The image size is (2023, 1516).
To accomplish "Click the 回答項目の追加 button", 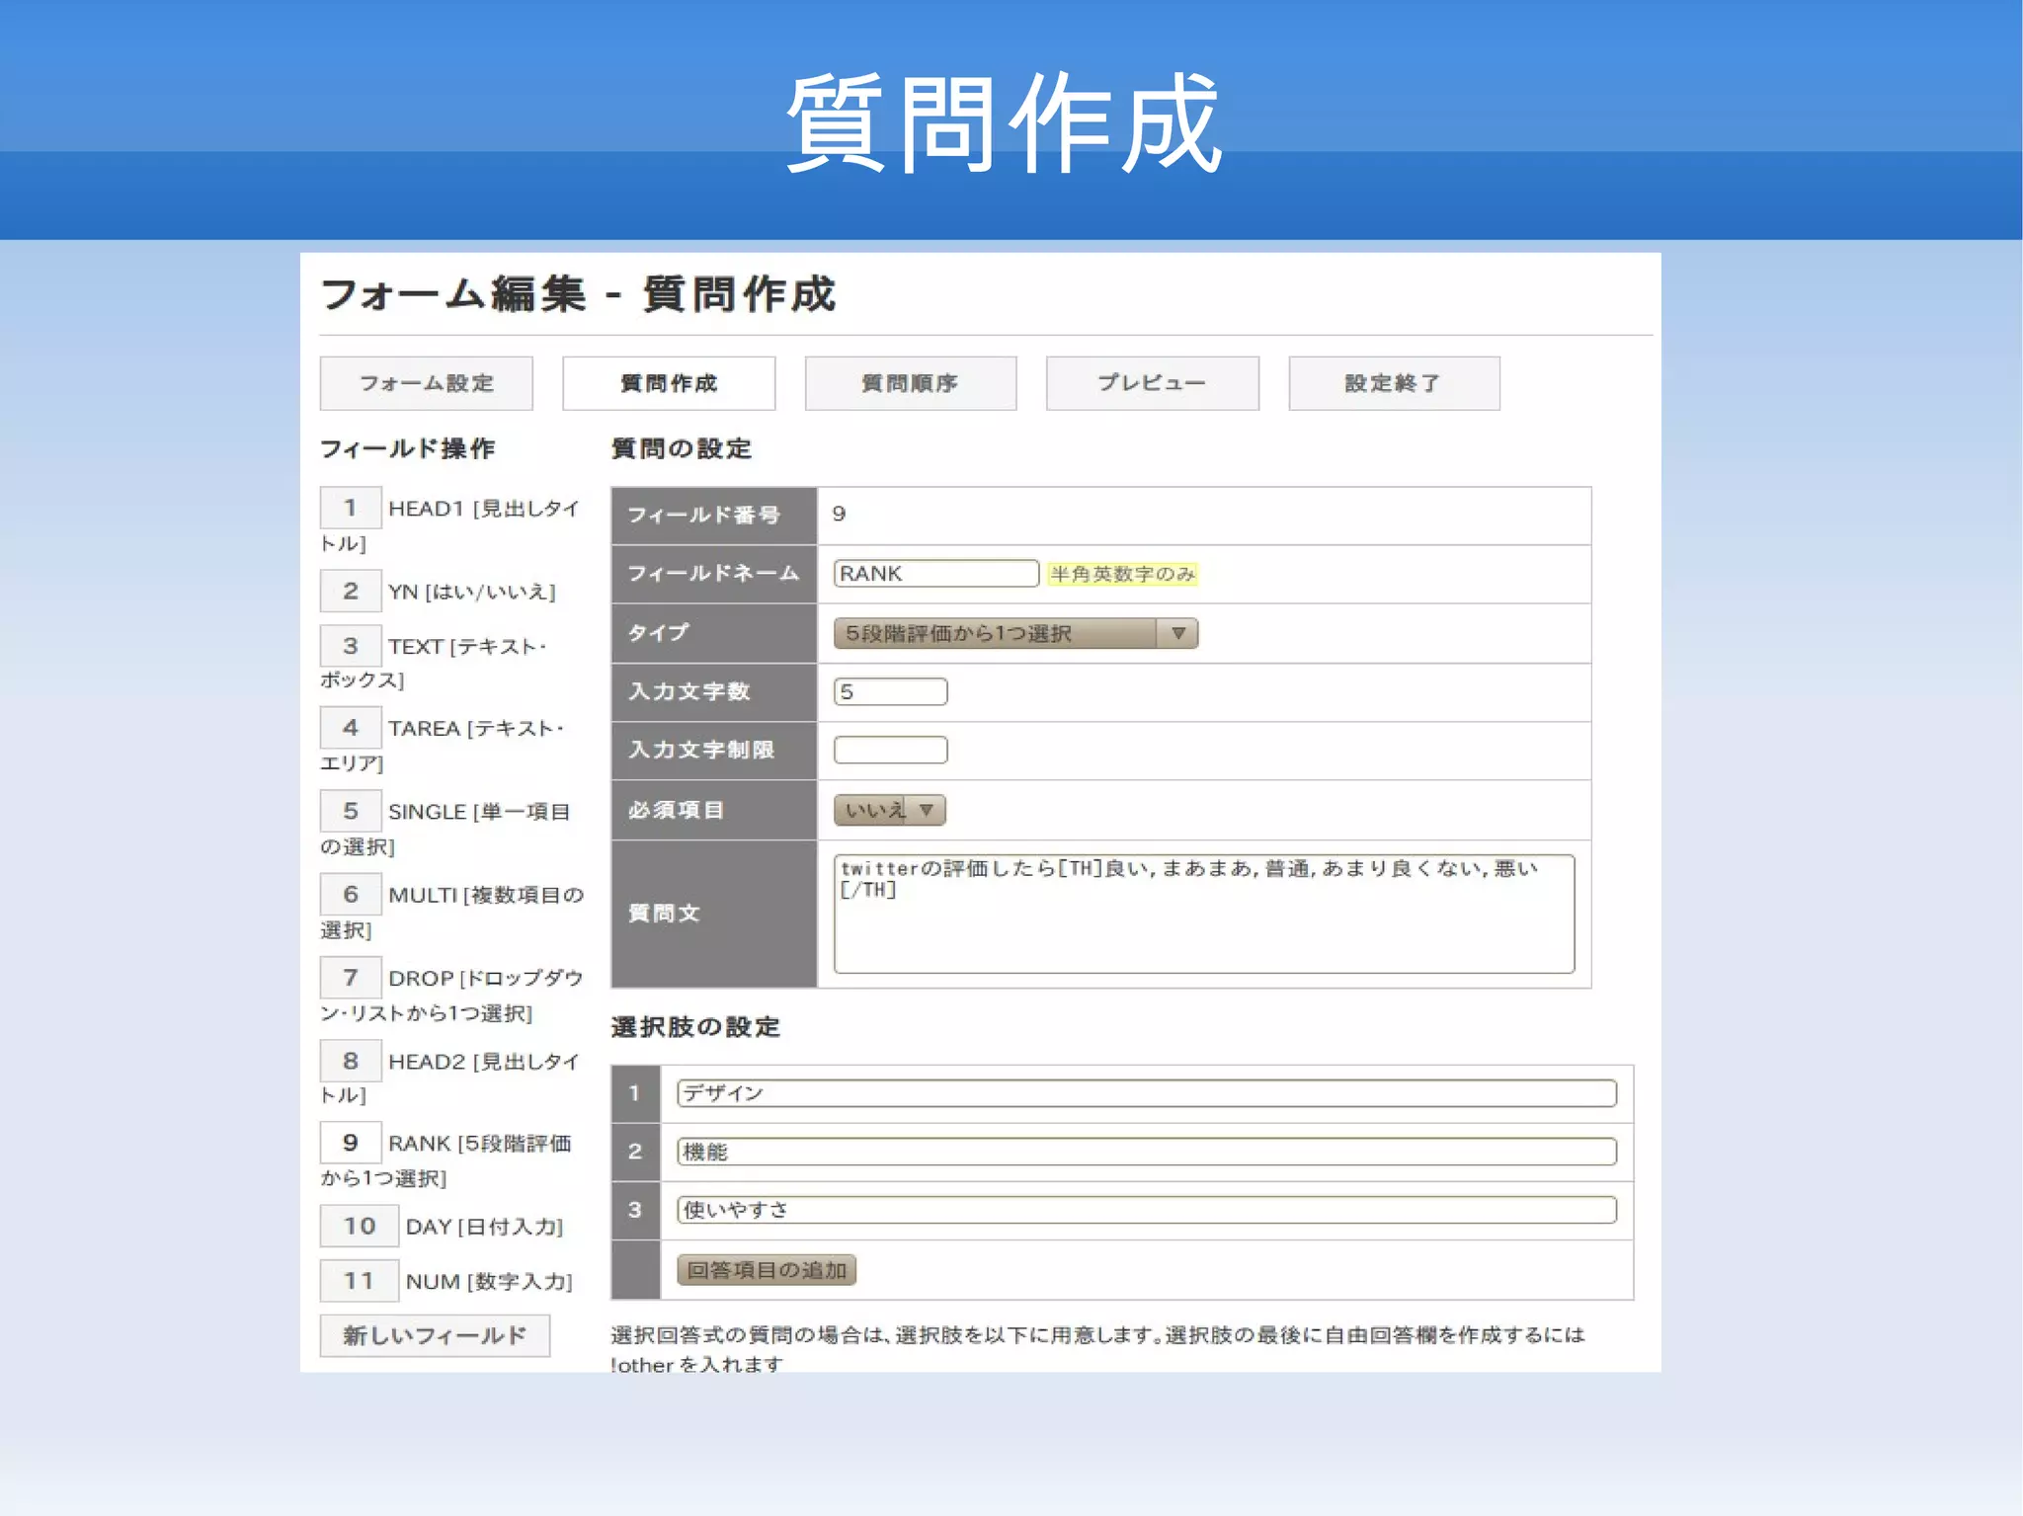I will [x=767, y=1270].
